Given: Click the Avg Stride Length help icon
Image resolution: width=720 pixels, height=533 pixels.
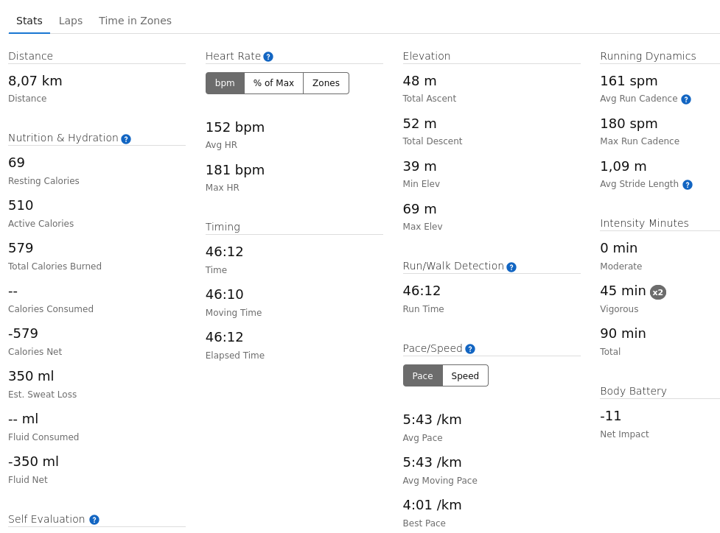Looking at the screenshot, I should (688, 184).
